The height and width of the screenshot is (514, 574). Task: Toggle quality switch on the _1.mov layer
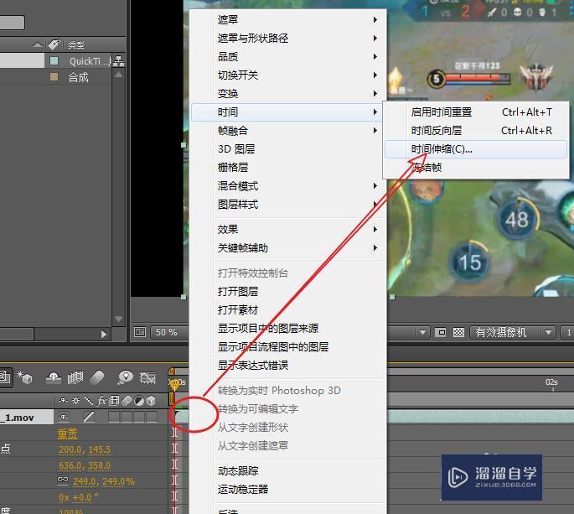[89, 417]
